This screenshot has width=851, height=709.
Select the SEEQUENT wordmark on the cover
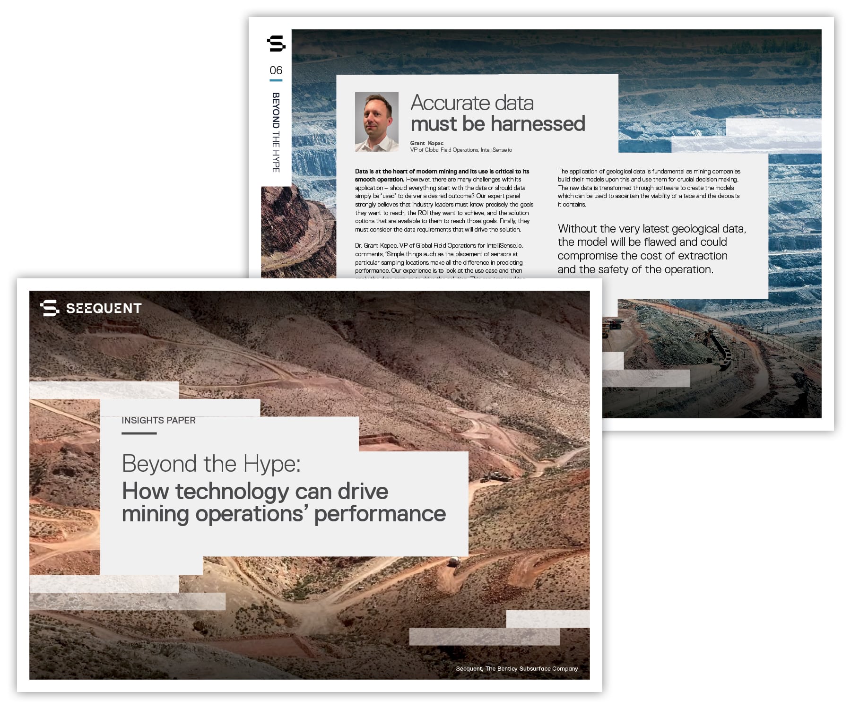(104, 309)
